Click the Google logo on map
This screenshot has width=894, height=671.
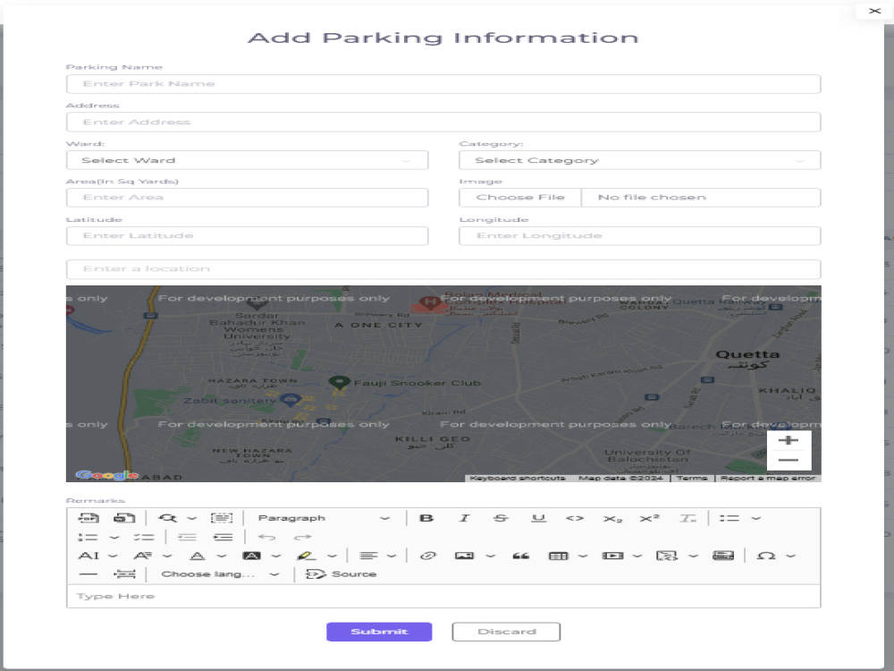[x=106, y=475]
